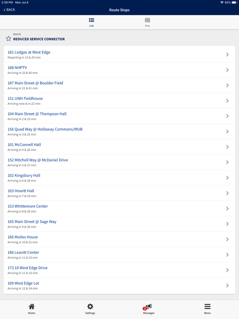Open stop 156 Quad Way @ Holloway Commons/MUB
This screenshot has width=239, height=319.
pos(119,131)
